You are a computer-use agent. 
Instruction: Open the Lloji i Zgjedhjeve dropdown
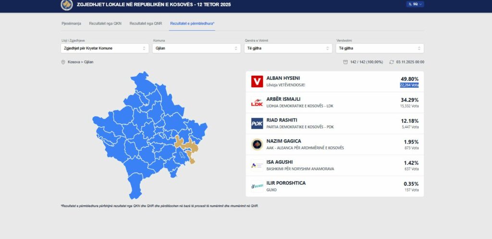click(x=105, y=48)
